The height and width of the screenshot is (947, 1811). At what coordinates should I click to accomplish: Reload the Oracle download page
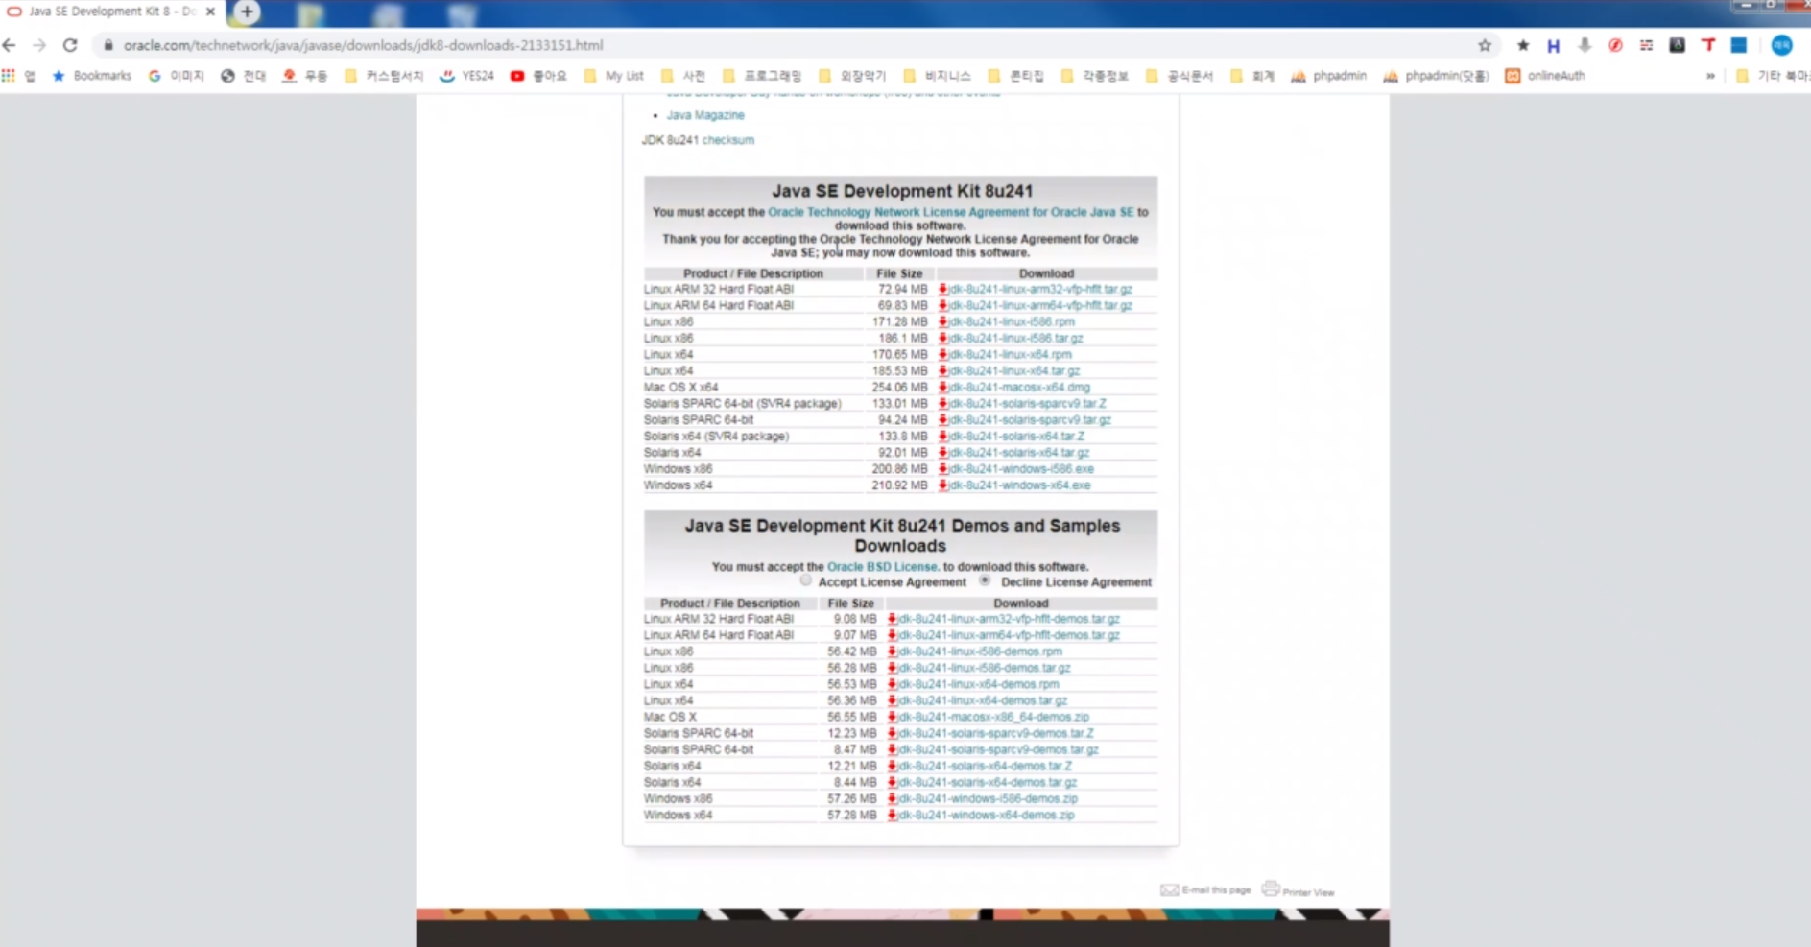[x=70, y=45]
